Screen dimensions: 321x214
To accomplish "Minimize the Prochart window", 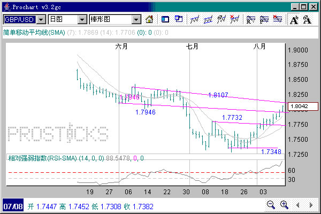I will pyautogui.click(x=295, y=7).
